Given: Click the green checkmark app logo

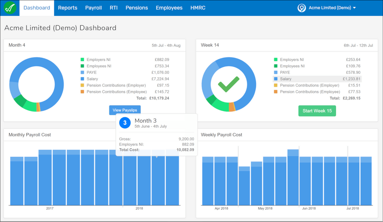Looking at the screenshot, I should (x=9, y=7).
